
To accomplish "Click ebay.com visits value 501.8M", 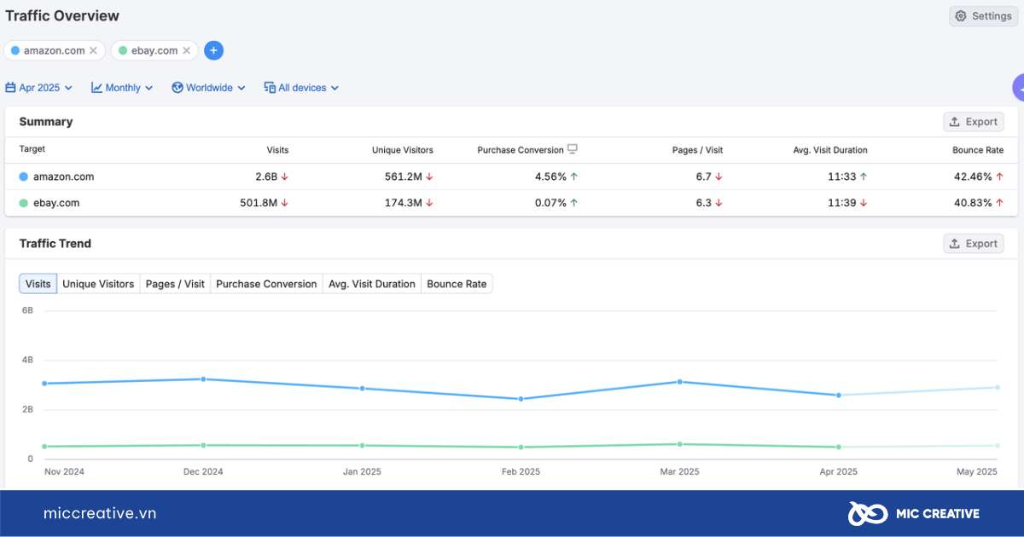I will (x=259, y=204).
